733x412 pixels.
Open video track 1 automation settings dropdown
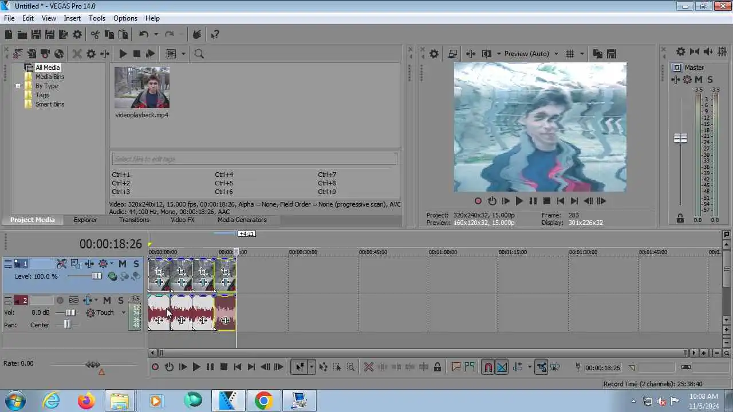(112, 264)
